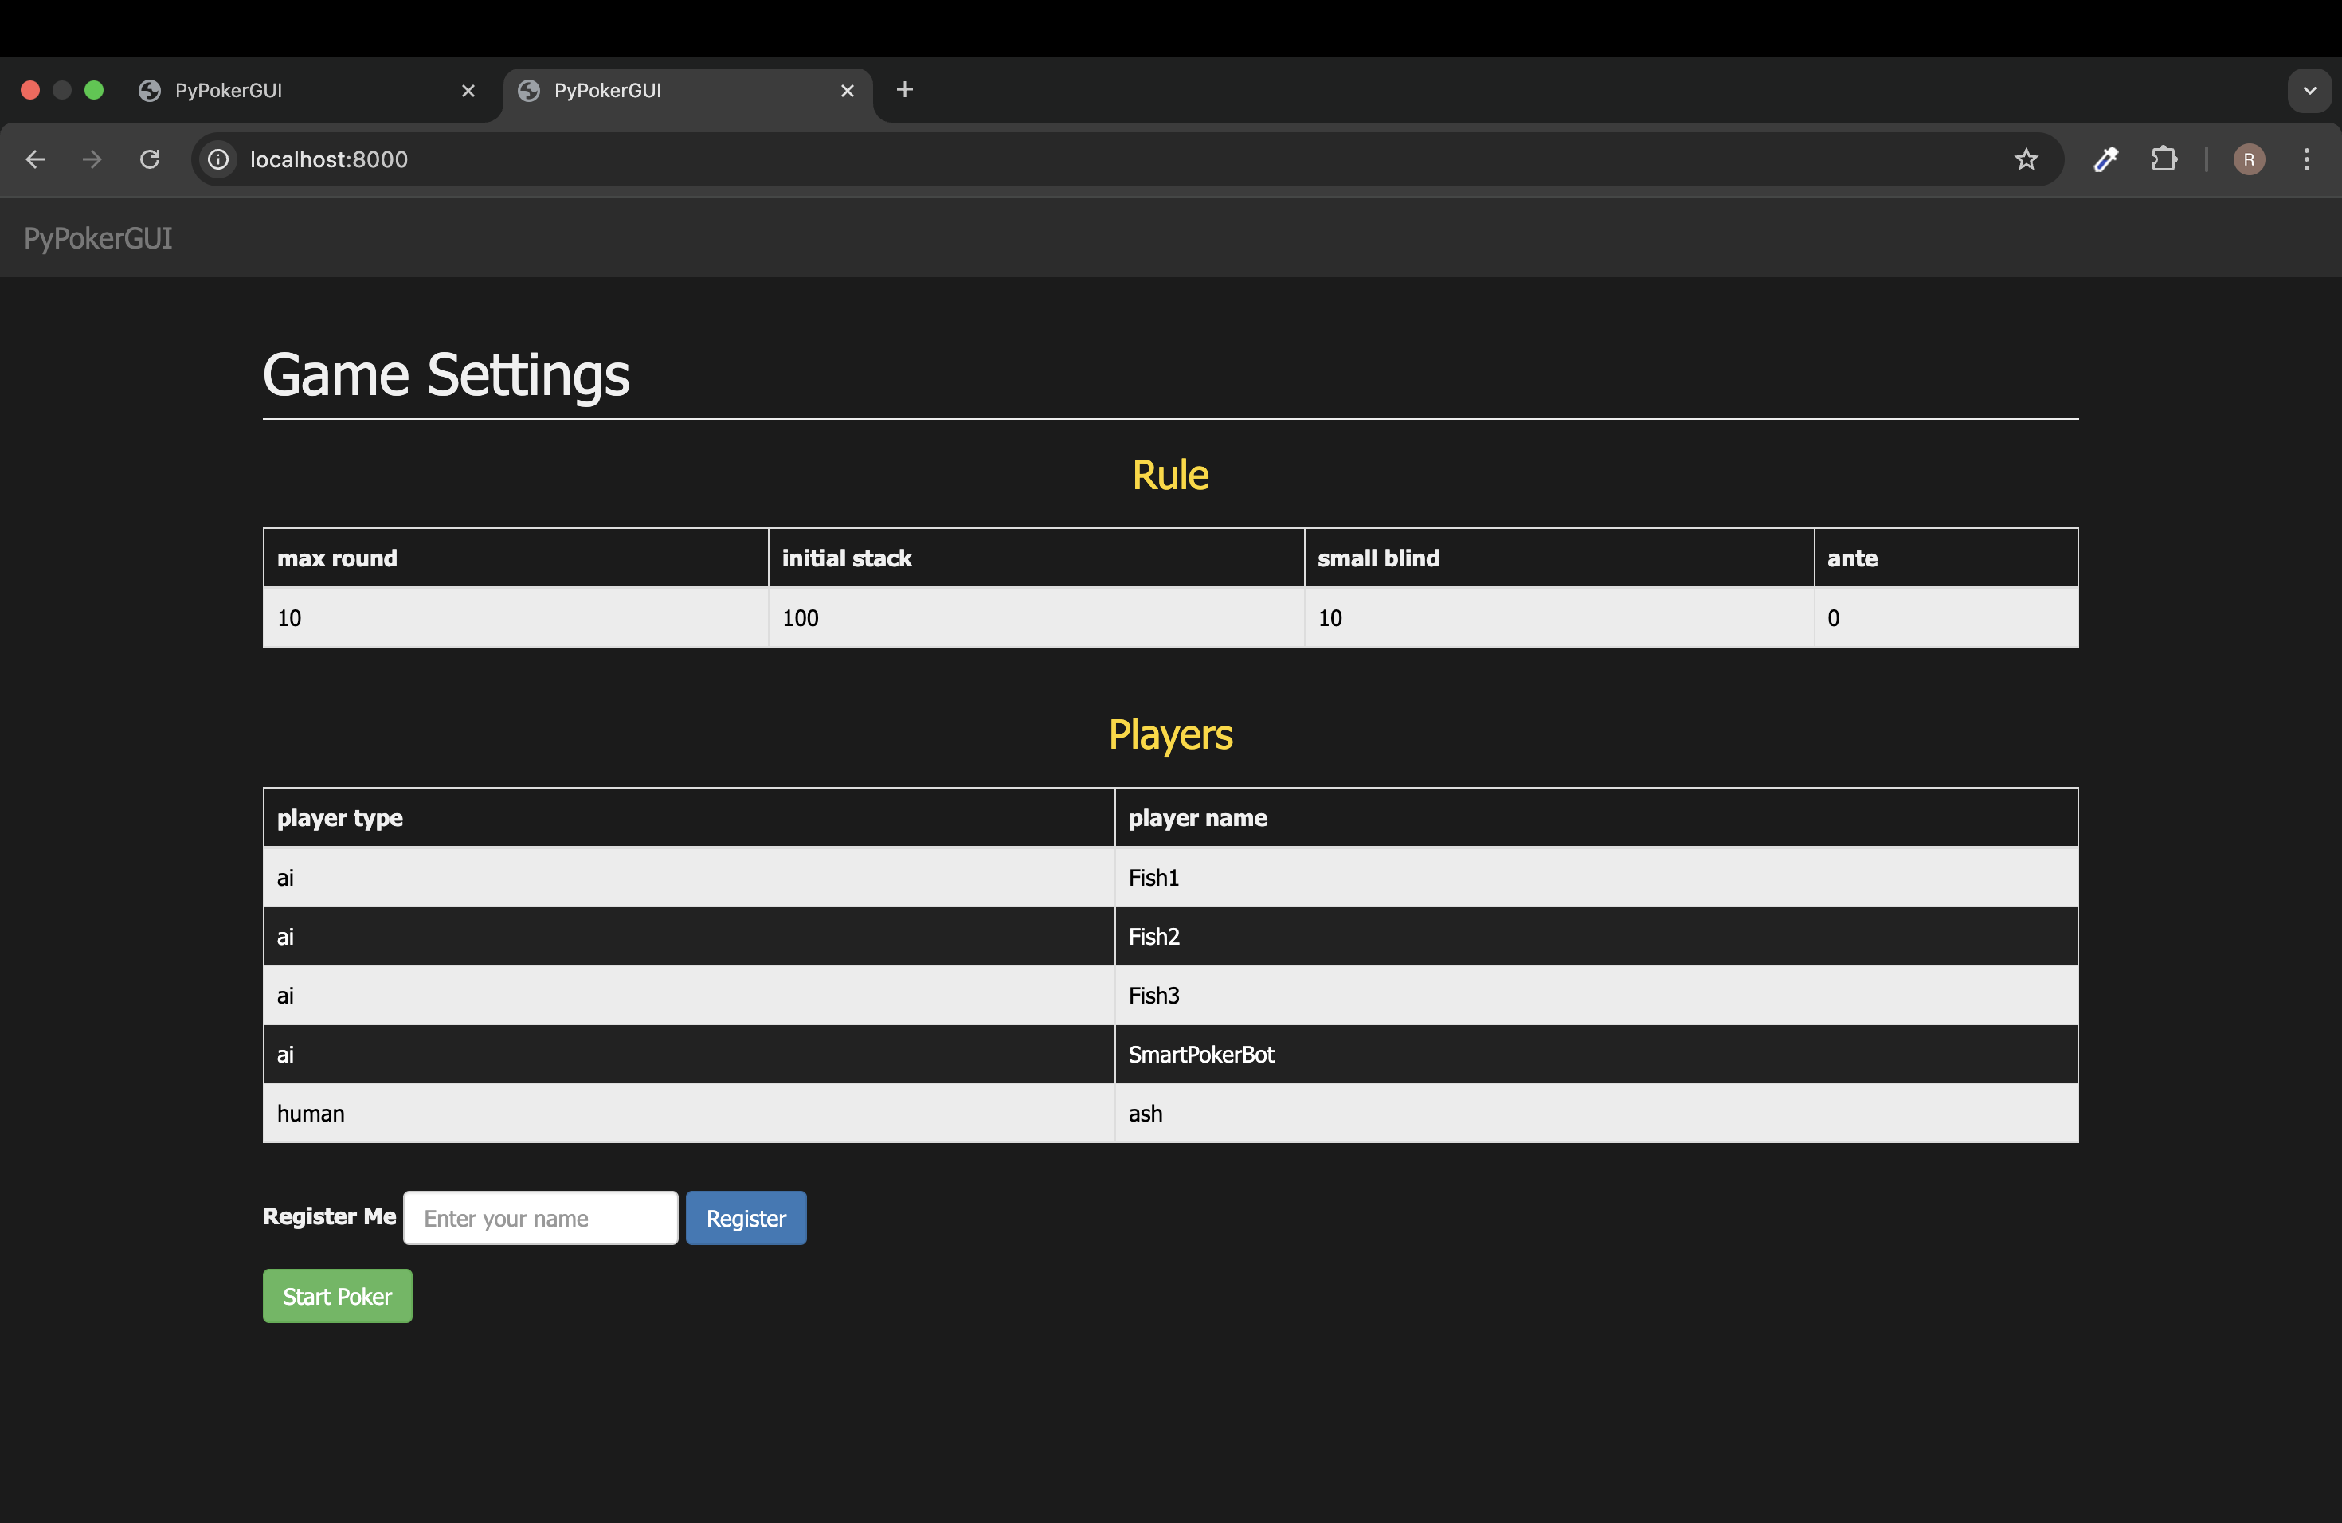Click the browser forward arrow
2342x1523 pixels.
coord(92,159)
